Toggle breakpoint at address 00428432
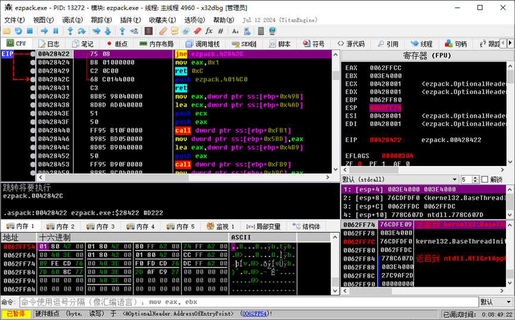 point(33,96)
